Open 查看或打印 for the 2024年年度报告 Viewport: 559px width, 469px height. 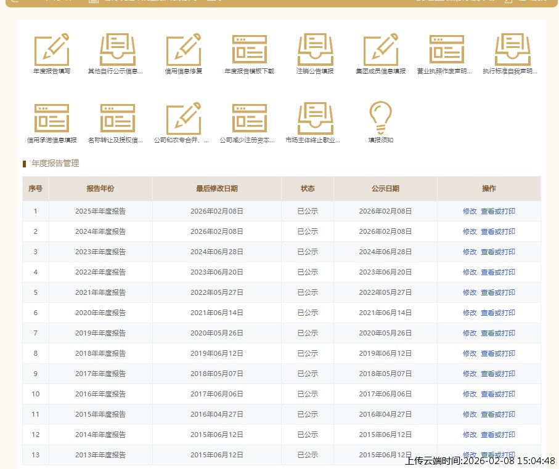pos(498,231)
